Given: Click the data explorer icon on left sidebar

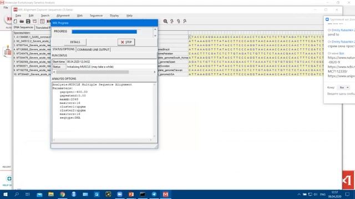Looking at the screenshot, I should coord(8,51).
